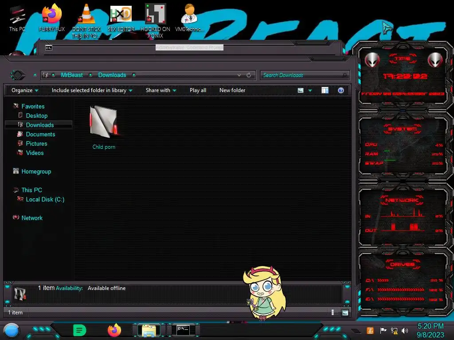The height and width of the screenshot is (340, 454).
Task: Click the C:\ drive usage bar in Drives widget
Action: (x=383, y=280)
